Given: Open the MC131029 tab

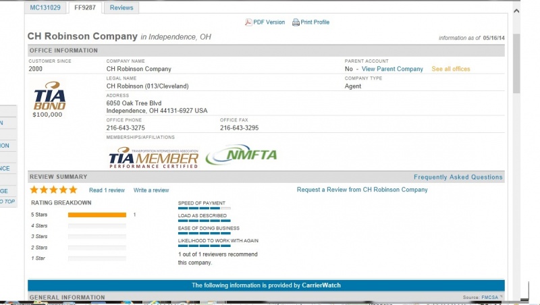Looking at the screenshot, I should [45, 7].
